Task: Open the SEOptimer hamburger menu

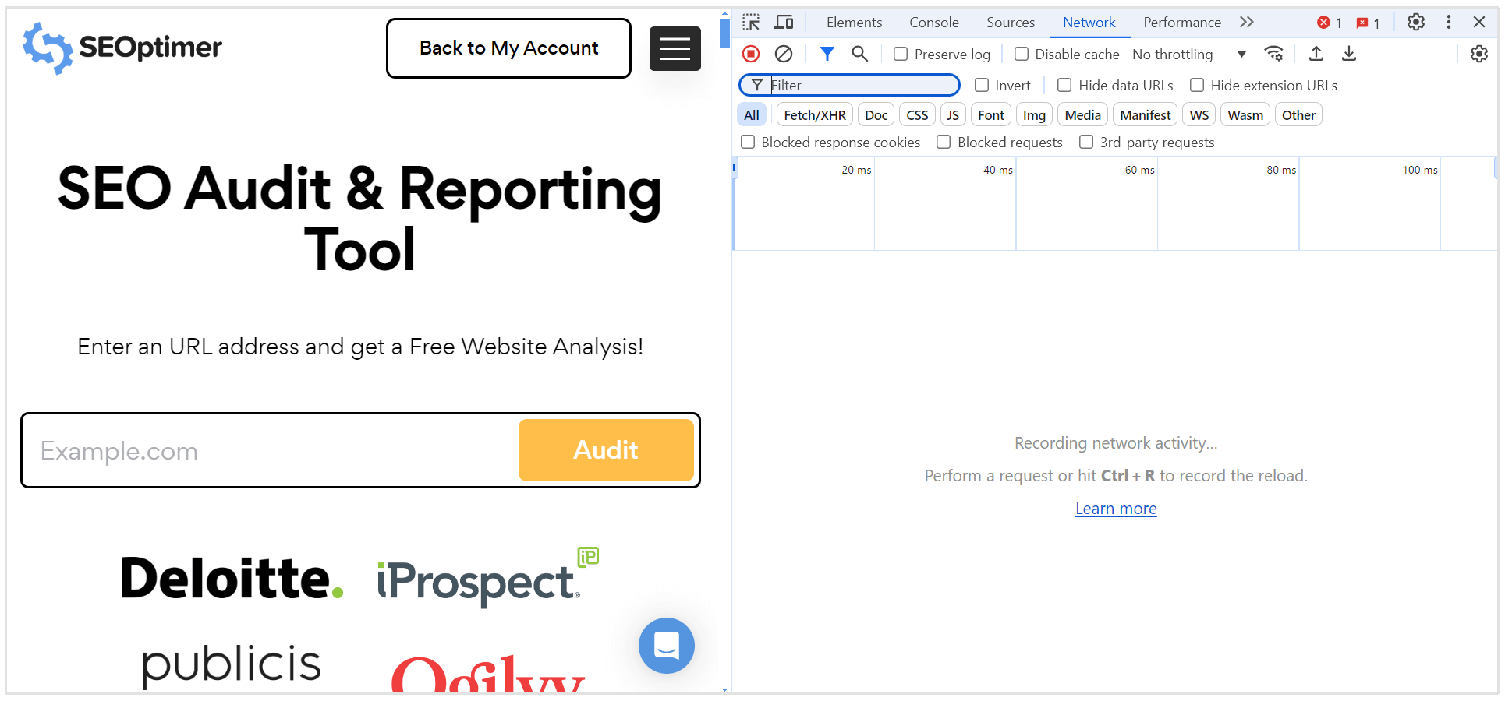Action: click(675, 48)
